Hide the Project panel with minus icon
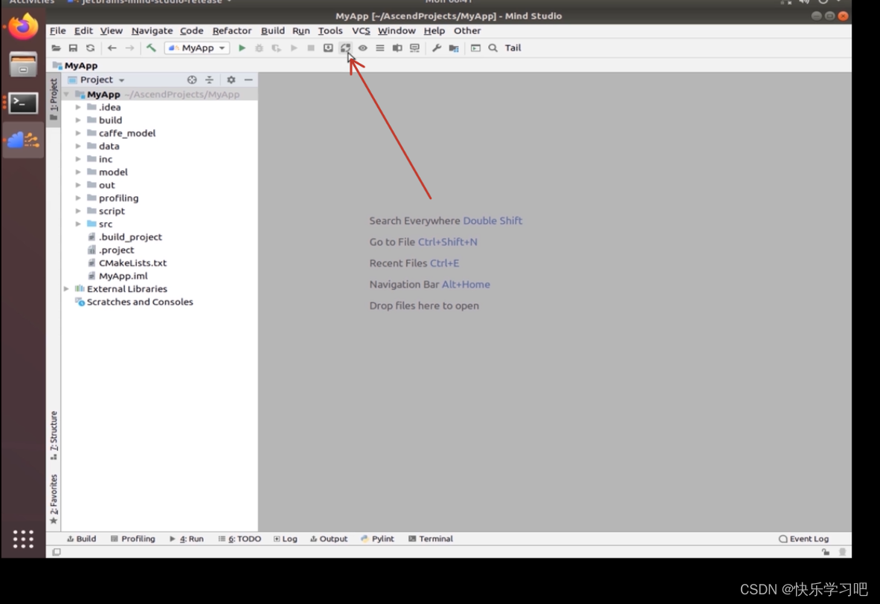Viewport: 880px width, 604px height. (248, 79)
